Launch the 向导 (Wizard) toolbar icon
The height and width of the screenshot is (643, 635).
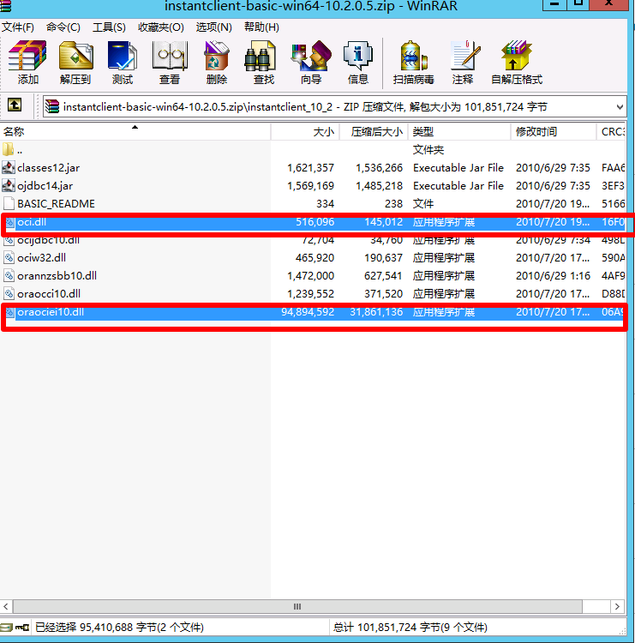point(311,56)
